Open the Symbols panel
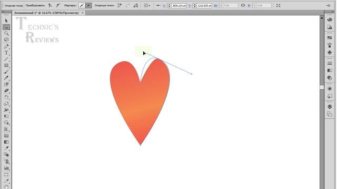This screenshot has width=337, height=189. 330,52
